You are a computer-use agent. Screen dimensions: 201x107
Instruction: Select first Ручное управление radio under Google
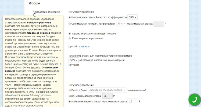pos(70,12)
